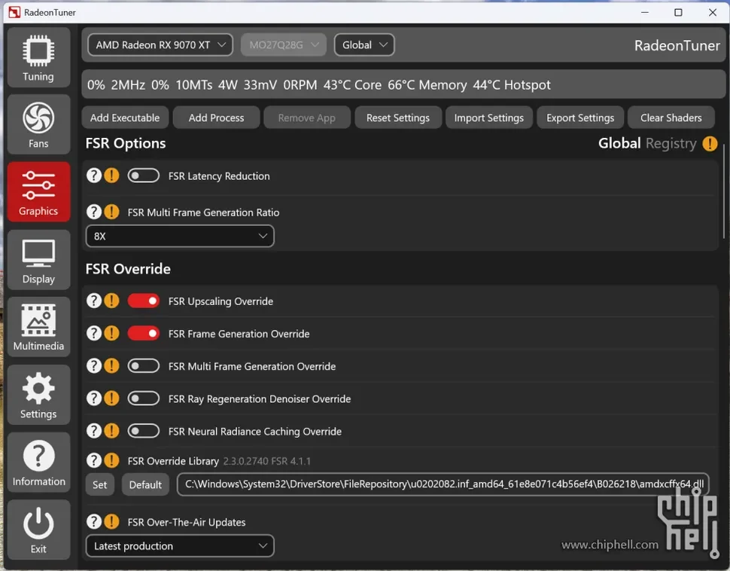Open the MO27Q28G monitor dropdown
The height and width of the screenshot is (571, 730).
click(x=284, y=45)
